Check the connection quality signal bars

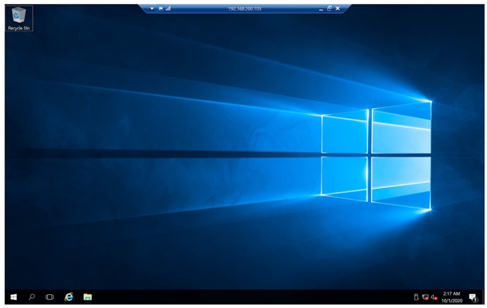[168, 8]
